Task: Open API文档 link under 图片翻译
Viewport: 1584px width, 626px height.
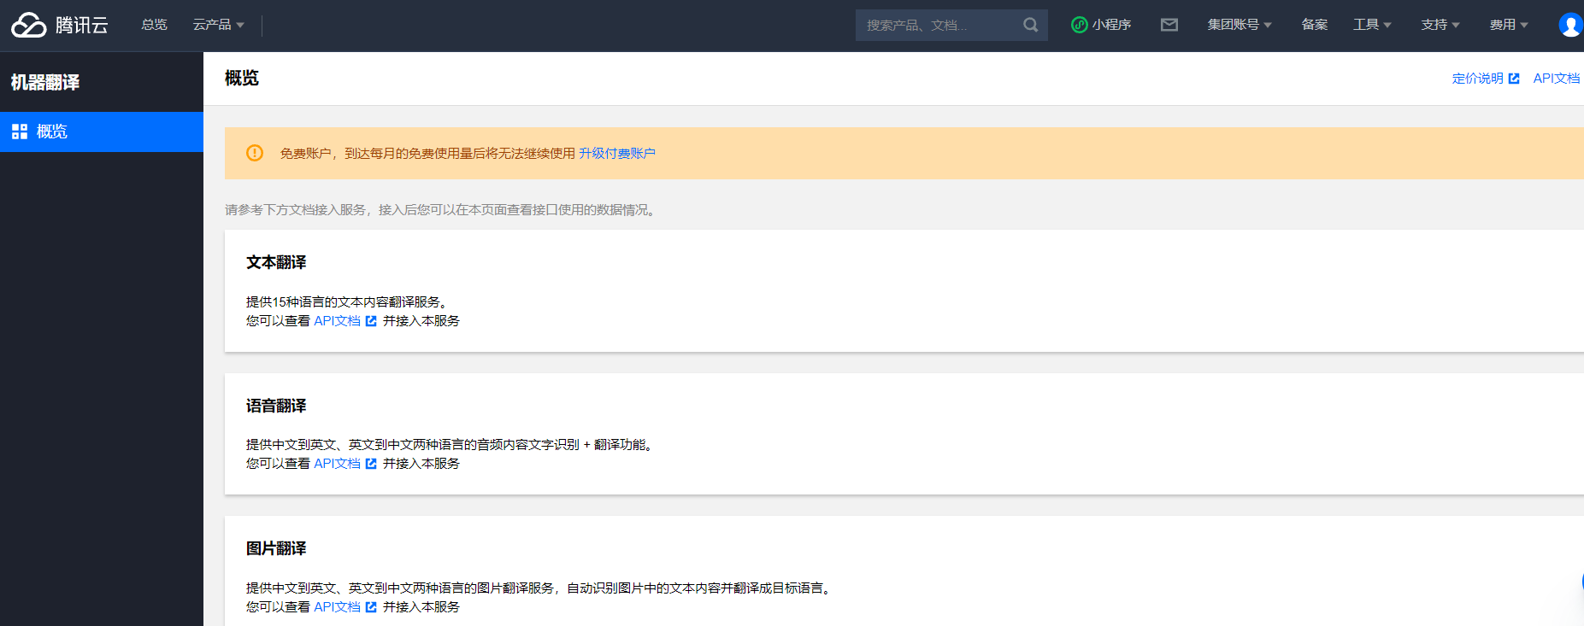Action: [337, 607]
